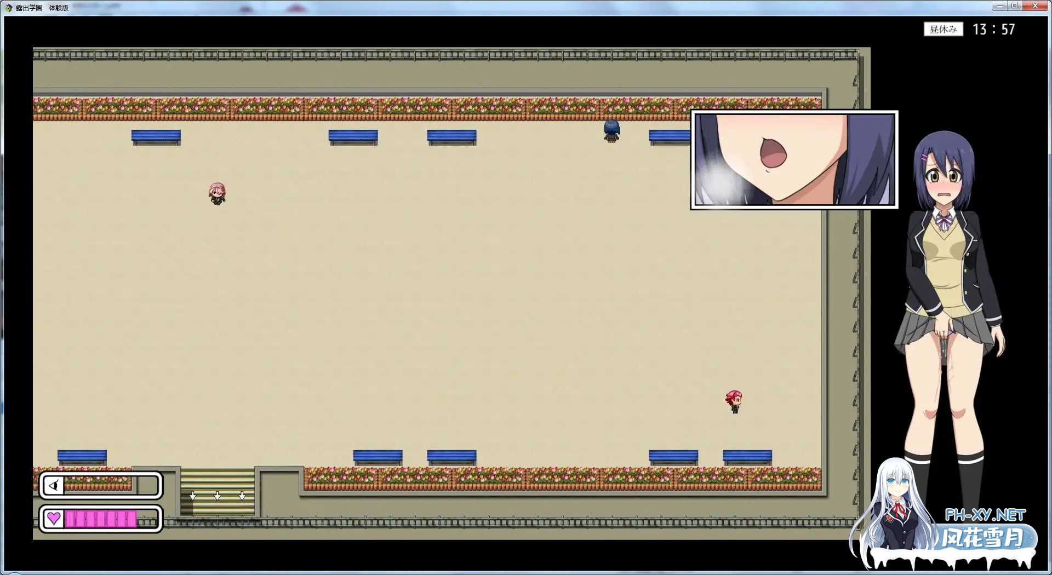1052x575 pixels.
Task: Minimize the 露出学園 game window
Action: (999, 6)
